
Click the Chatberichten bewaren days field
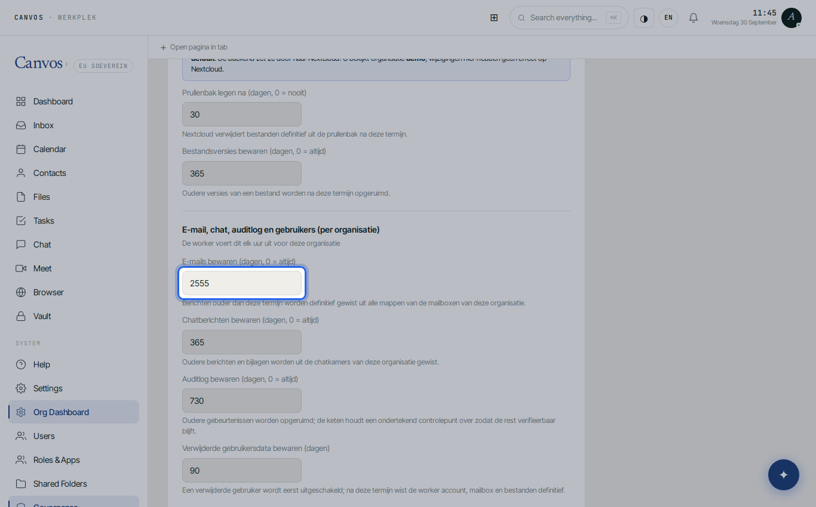(242, 342)
